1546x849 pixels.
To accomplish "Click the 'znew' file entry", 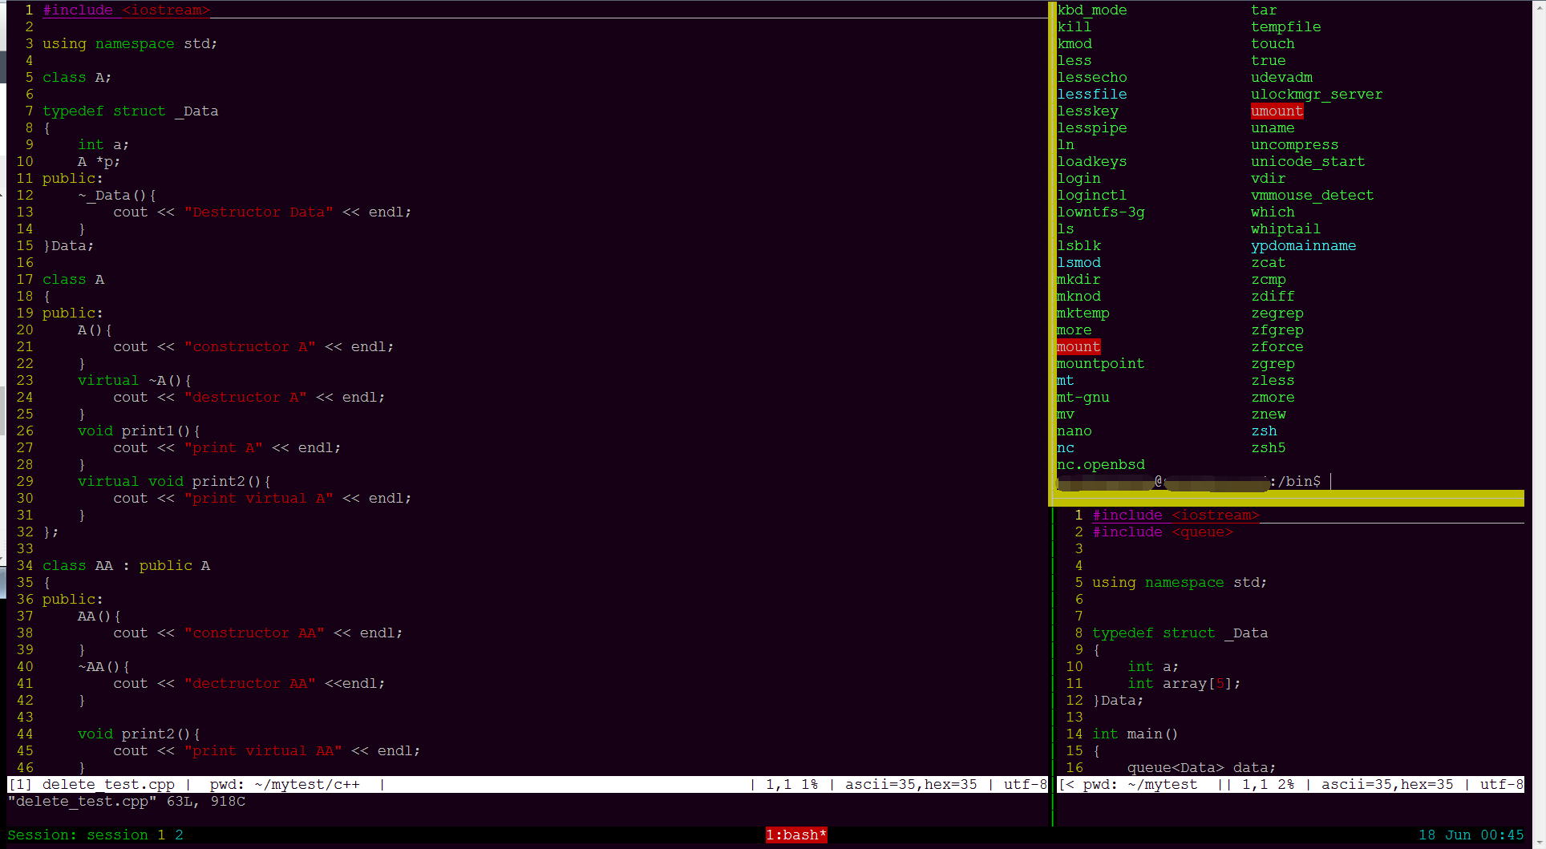I will [x=1268, y=414].
